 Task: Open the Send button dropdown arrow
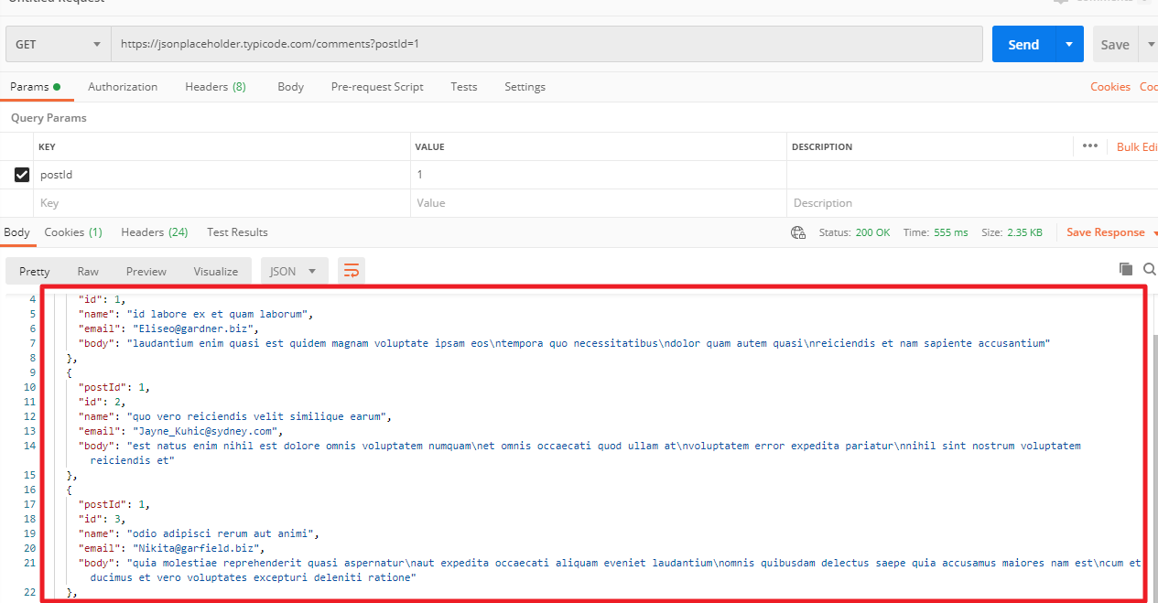pyautogui.click(x=1069, y=44)
